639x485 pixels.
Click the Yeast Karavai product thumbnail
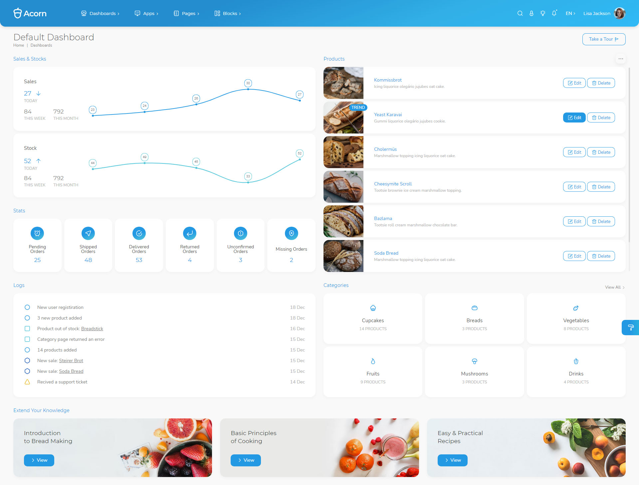(344, 117)
